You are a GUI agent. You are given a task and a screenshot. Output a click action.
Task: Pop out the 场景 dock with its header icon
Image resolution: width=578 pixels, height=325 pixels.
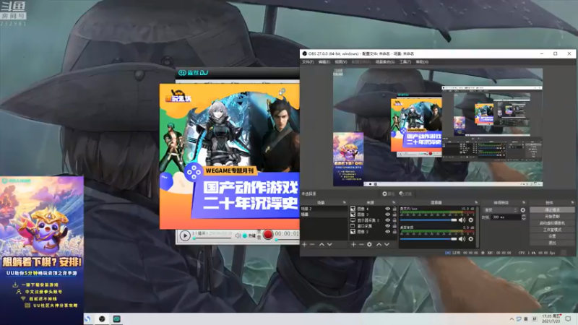[x=345, y=202]
